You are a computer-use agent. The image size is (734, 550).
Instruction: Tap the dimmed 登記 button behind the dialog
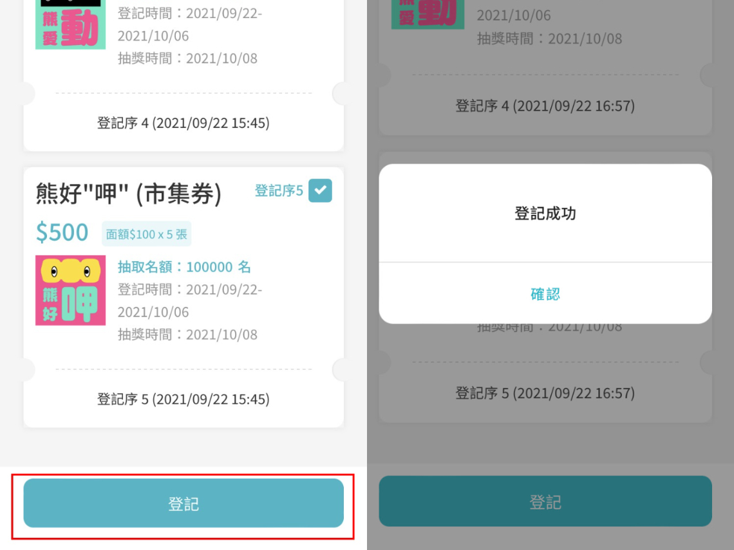click(x=545, y=502)
